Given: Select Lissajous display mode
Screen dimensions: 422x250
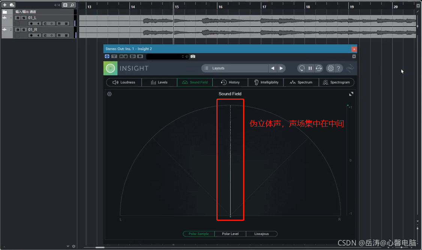Looking at the screenshot, I should coord(261,234).
